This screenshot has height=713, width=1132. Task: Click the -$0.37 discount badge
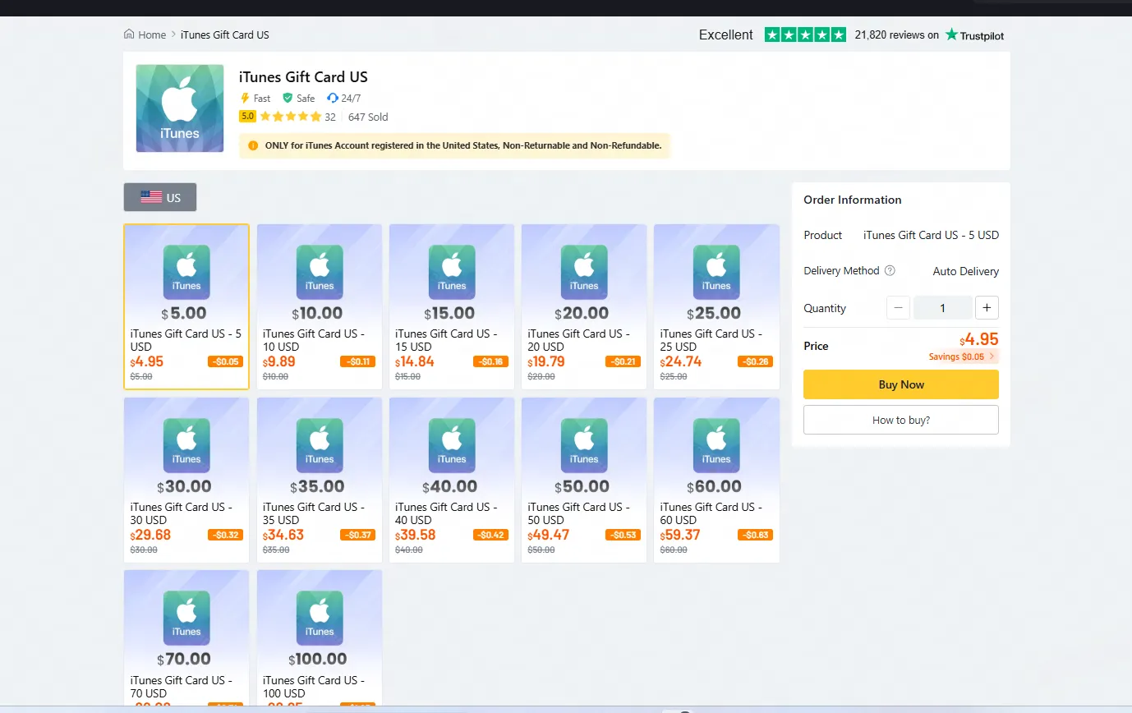coord(358,535)
